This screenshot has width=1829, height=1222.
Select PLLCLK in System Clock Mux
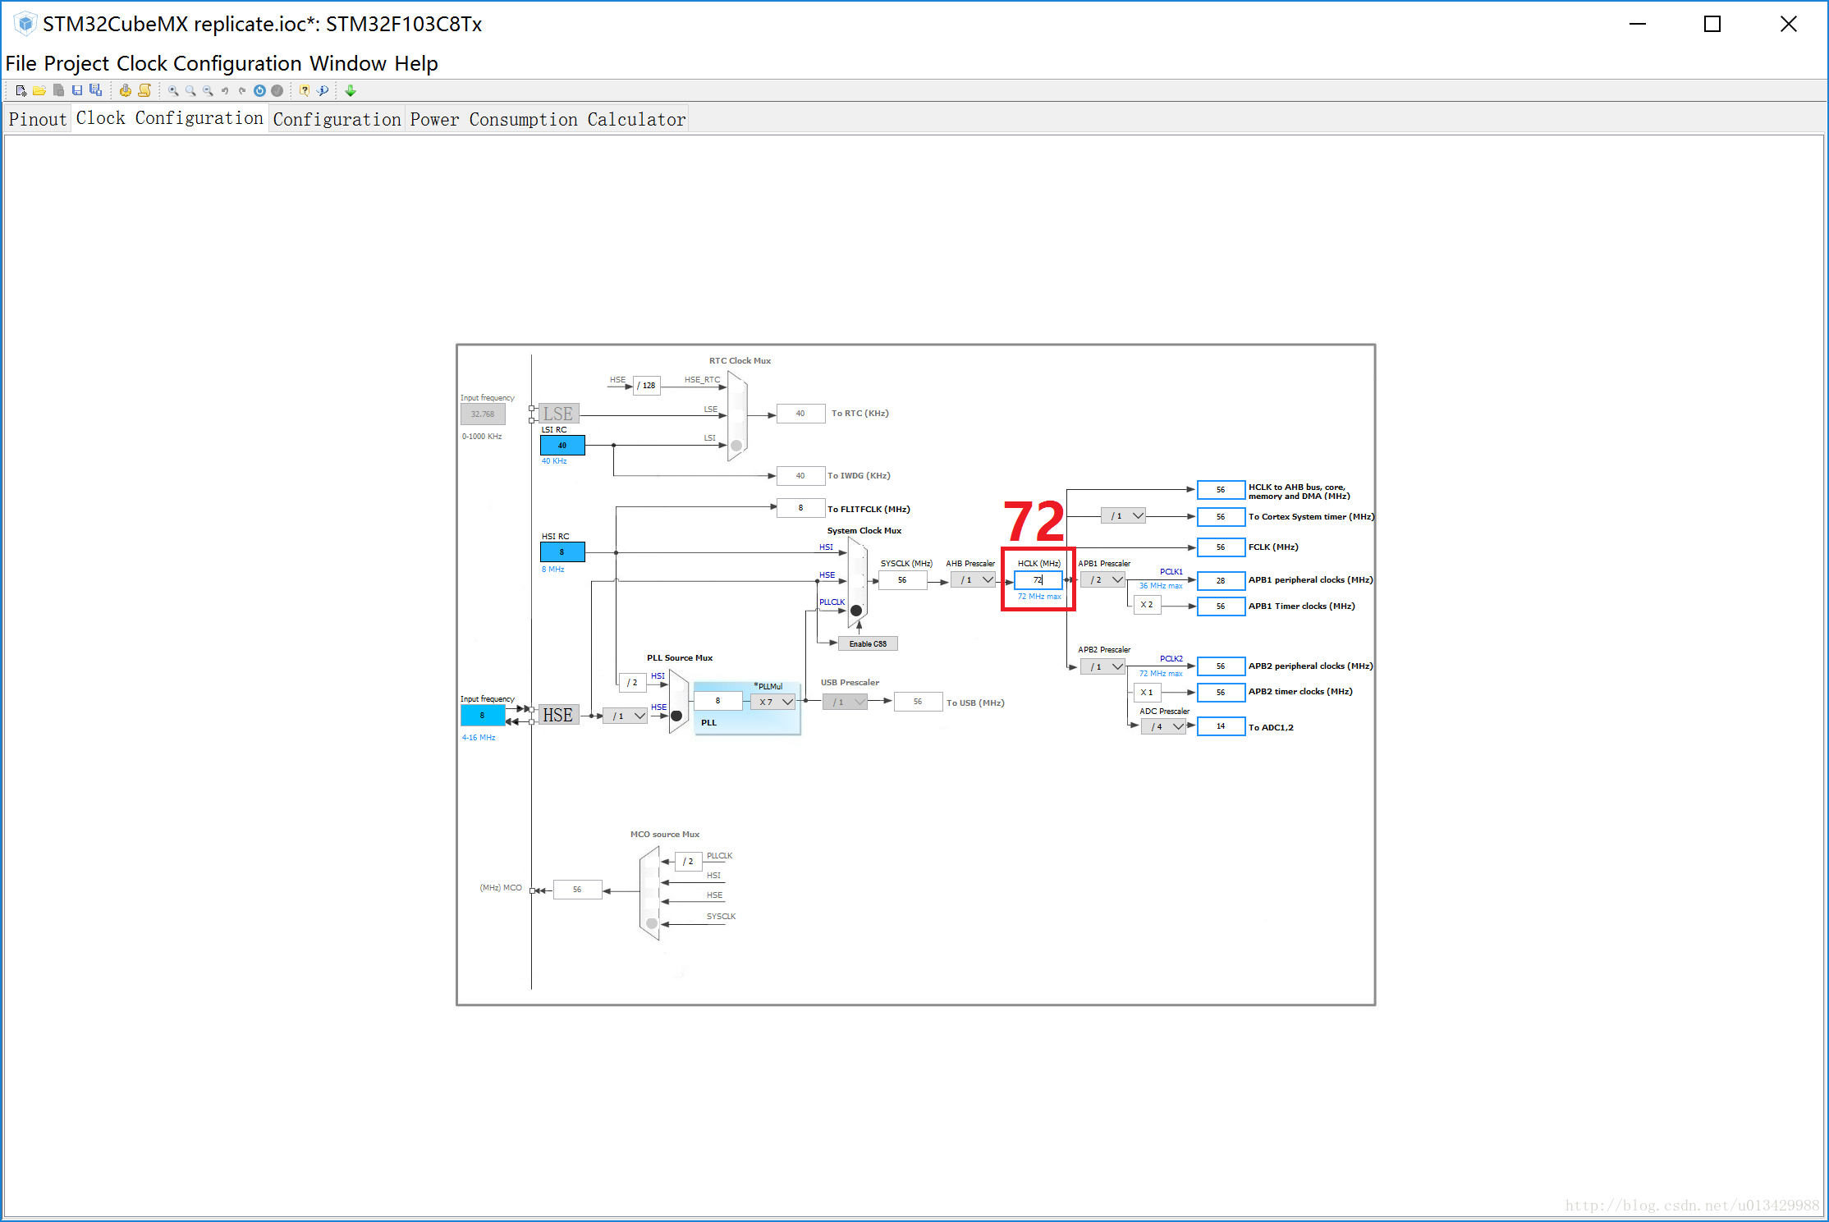click(856, 611)
